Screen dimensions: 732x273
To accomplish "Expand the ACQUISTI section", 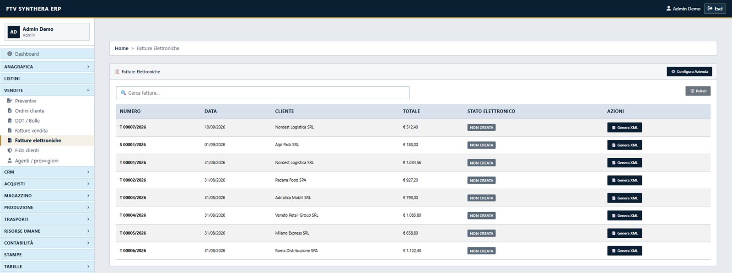I will coord(47,184).
